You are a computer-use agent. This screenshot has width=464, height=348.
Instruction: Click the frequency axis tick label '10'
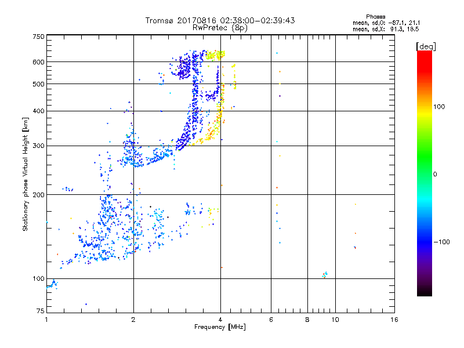click(335, 320)
